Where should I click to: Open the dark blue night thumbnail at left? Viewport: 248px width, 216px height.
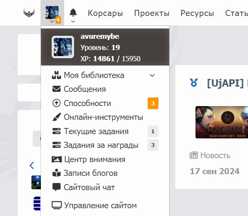[36, 182]
